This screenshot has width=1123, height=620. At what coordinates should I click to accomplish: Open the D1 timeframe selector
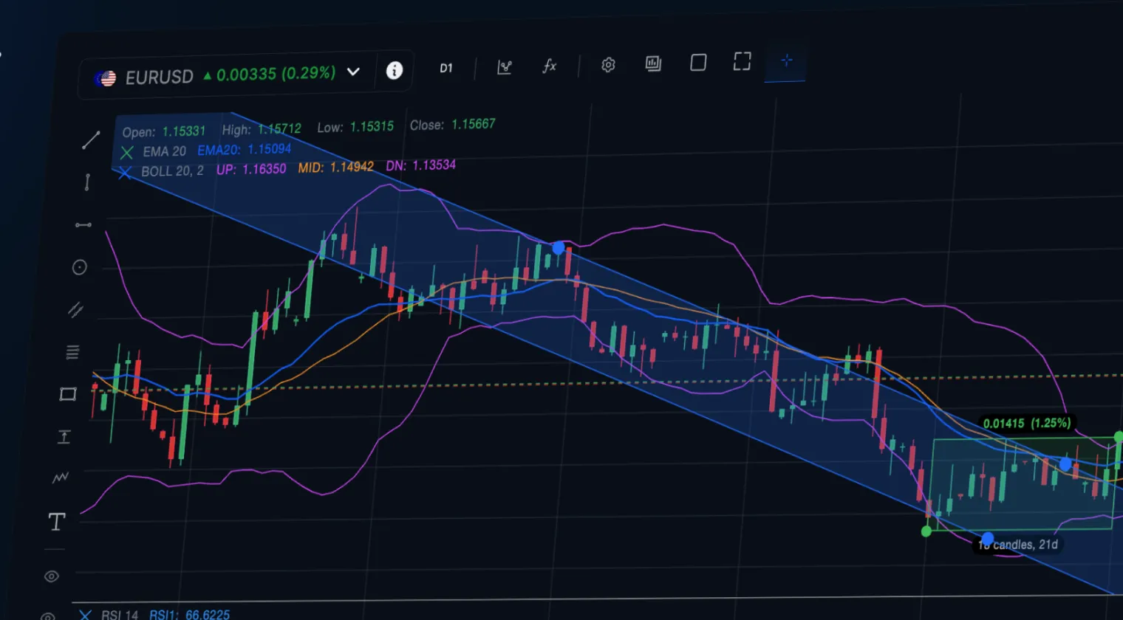pyautogui.click(x=446, y=68)
